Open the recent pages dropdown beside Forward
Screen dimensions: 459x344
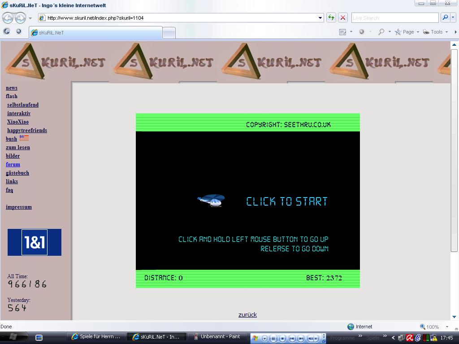[x=30, y=18]
